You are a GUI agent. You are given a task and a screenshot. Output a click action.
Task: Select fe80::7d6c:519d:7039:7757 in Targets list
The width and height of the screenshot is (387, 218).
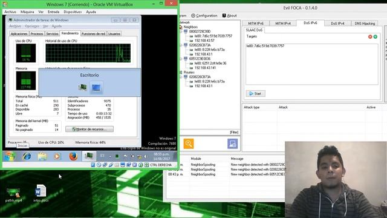[x=265, y=46]
